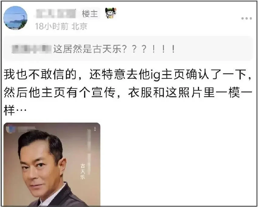Click blurred username beside small photo avatar
The height and width of the screenshot is (207, 258).
(26, 129)
